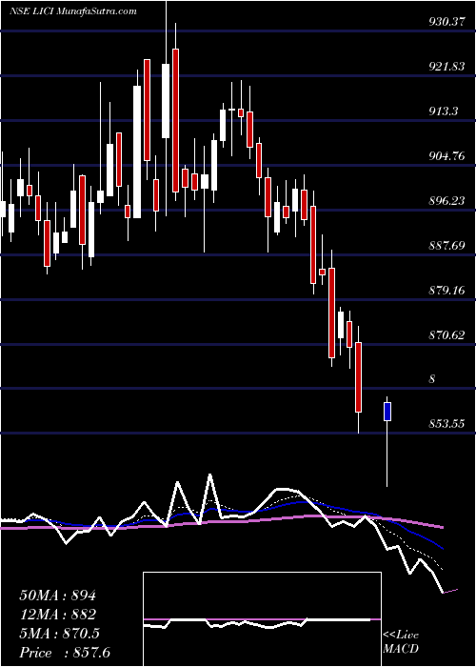
Task: Click the NSE LICI MunafaSutra.com title text
Action: pyautogui.click(x=72, y=11)
